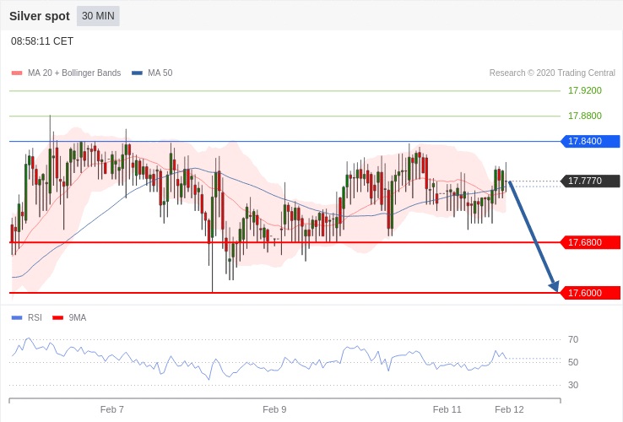The width and height of the screenshot is (623, 422).
Task: Click the MA 50 legend label
Action: 160,73
